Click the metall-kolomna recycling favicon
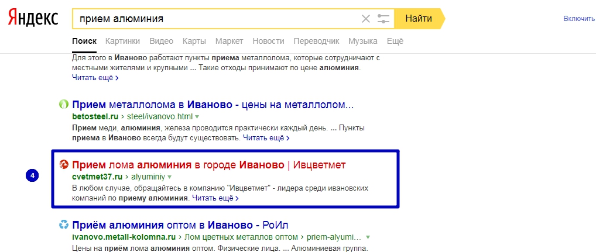 point(64,225)
